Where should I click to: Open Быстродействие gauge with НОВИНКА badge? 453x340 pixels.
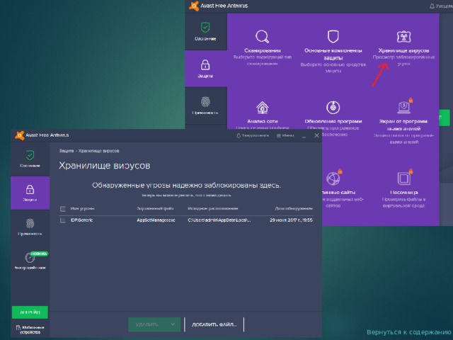pyautogui.click(x=30, y=261)
